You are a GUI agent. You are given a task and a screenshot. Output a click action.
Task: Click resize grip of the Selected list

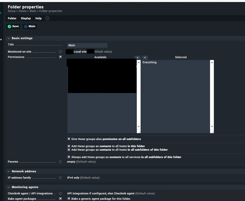(212, 131)
